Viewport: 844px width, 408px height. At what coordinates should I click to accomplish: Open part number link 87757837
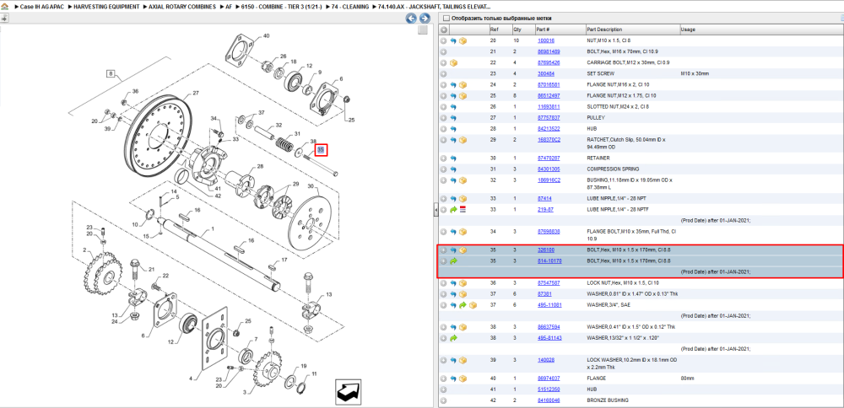point(549,117)
